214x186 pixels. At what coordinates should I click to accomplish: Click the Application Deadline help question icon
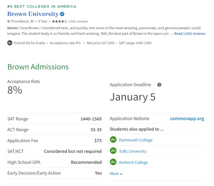(159, 85)
